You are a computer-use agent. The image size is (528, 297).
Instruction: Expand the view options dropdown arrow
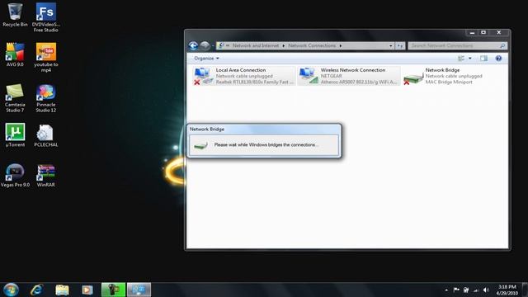(x=470, y=59)
